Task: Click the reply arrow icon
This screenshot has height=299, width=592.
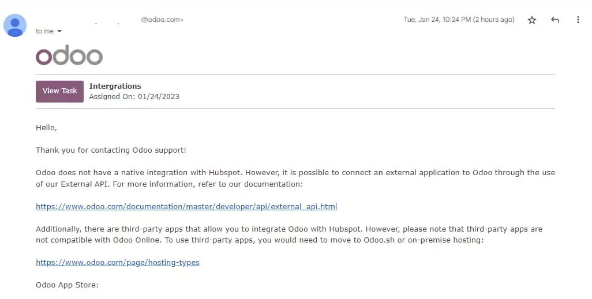Action: coord(555,20)
